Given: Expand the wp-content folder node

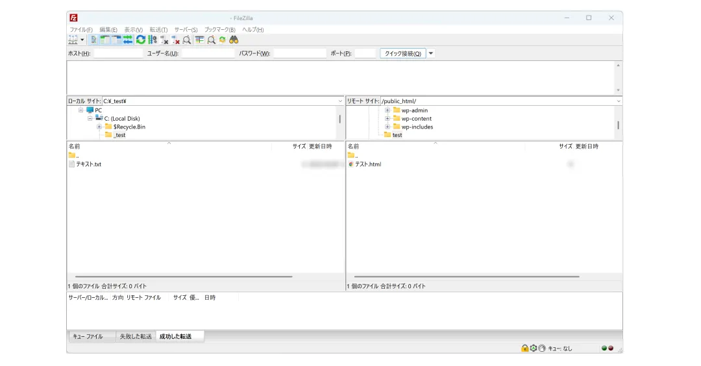Looking at the screenshot, I should pos(387,118).
